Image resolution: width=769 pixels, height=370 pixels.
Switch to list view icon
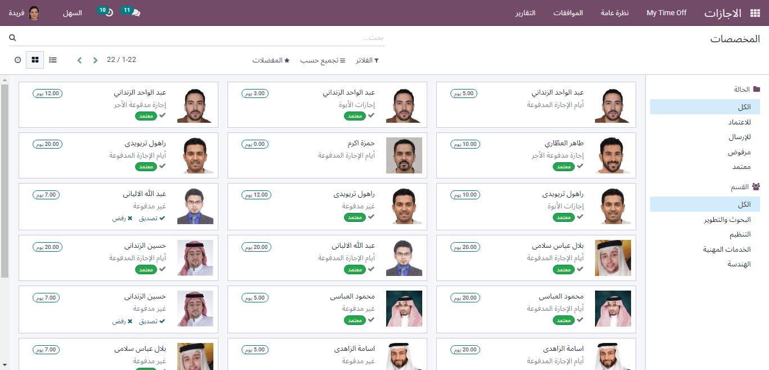click(x=53, y=60)
